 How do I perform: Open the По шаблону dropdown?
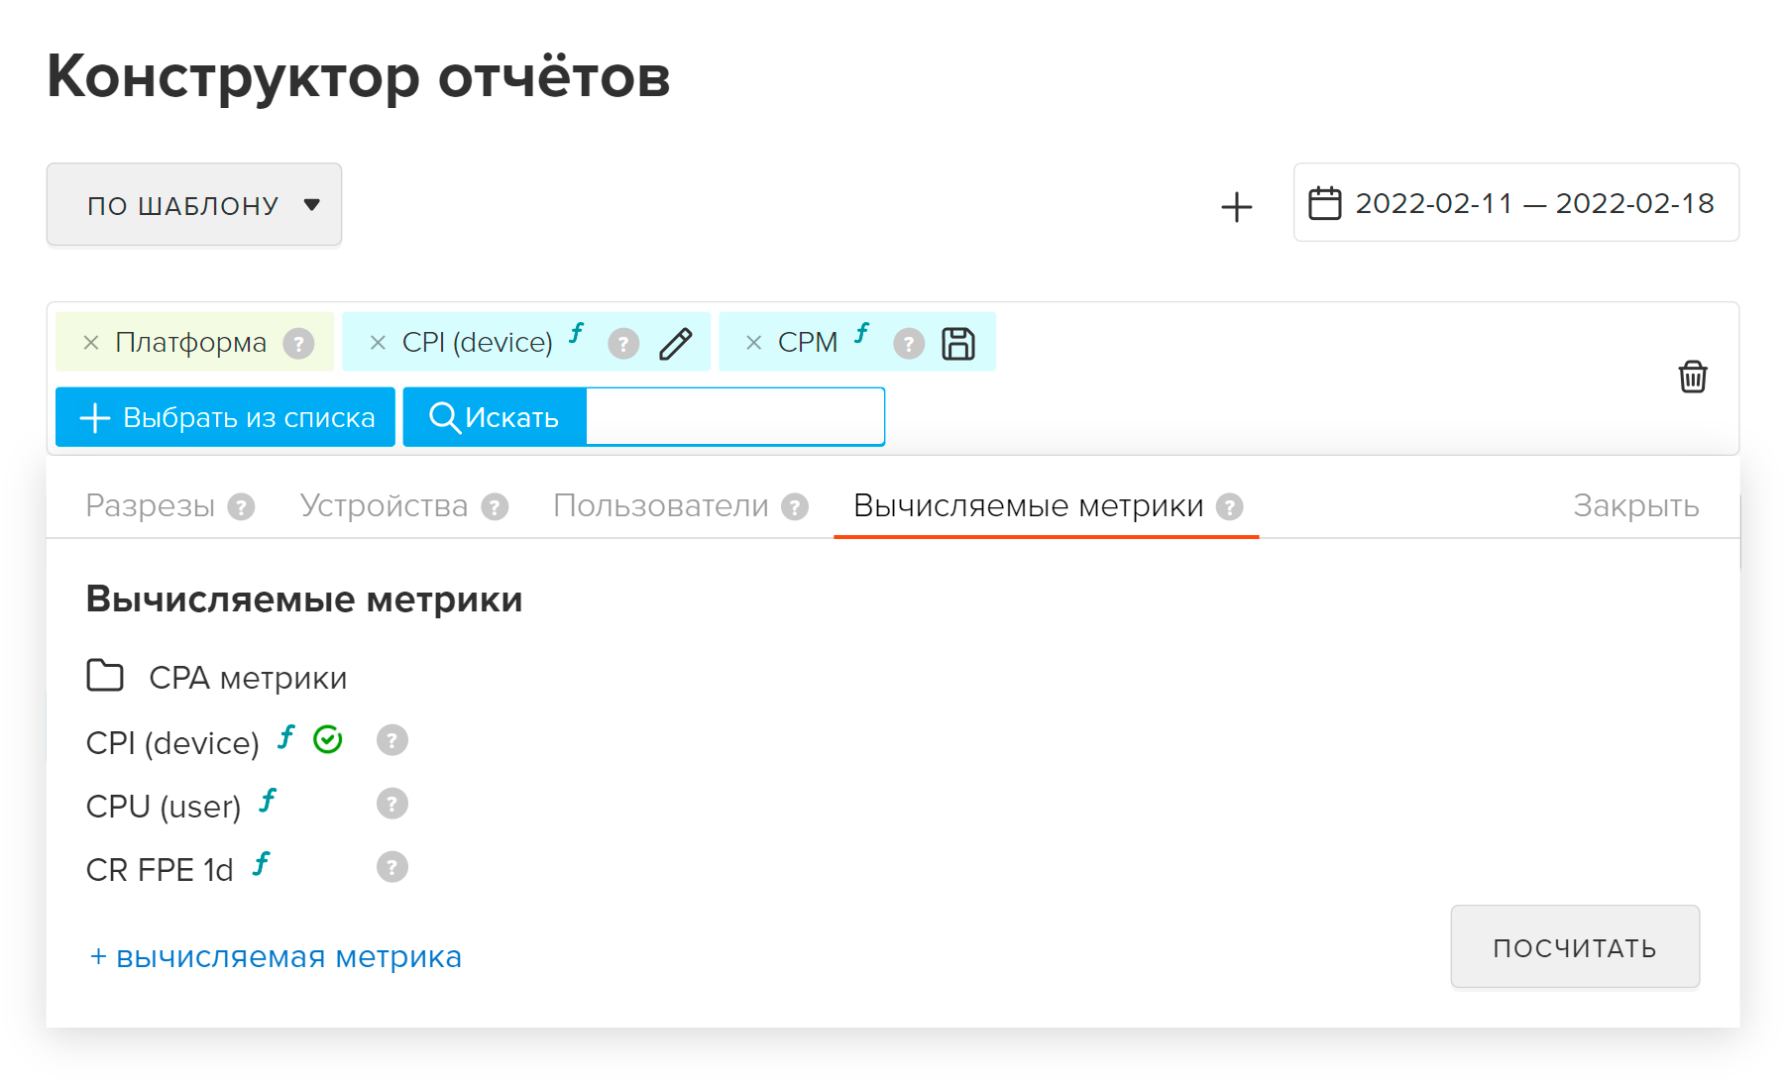pyautogui.click(x=194, y=205)
